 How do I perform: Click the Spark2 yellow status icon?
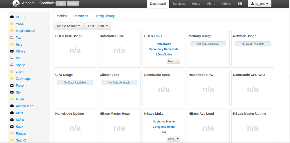12,140
